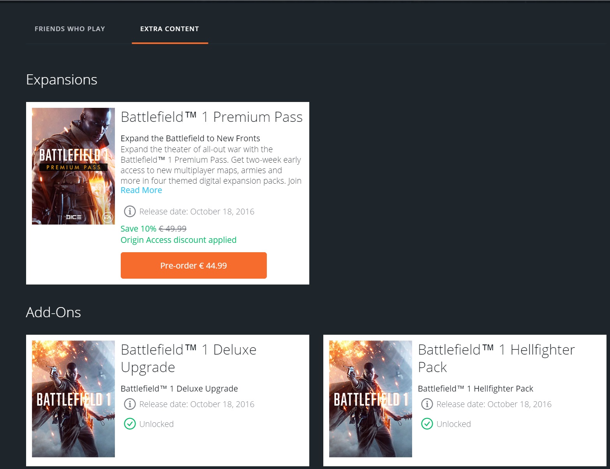Click the Unlocked label on Deluxe Upgrade card
The height and width of the screenshot is (469, 610).
point(157,424)
